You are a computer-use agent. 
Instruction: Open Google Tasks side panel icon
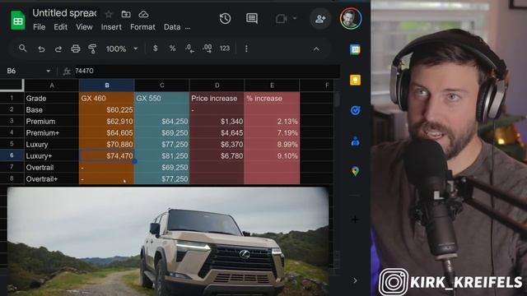tap(355, 110)
